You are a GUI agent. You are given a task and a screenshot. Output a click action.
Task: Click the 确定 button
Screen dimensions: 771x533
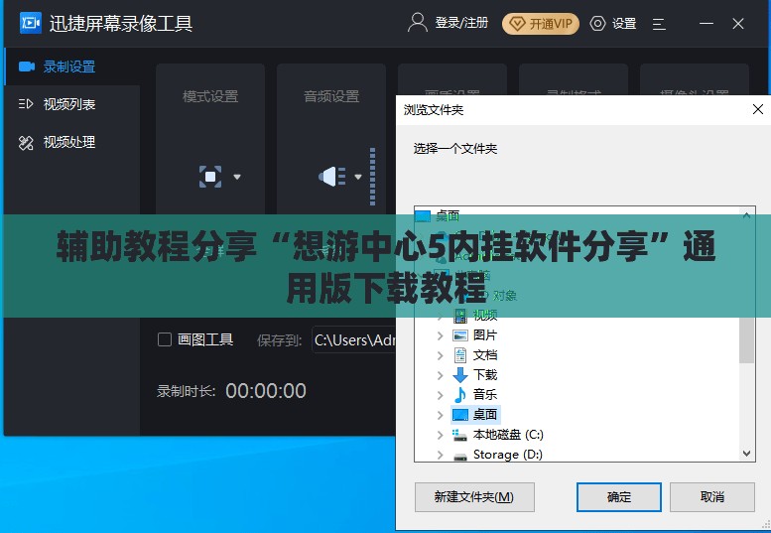[x=618, y=497]
